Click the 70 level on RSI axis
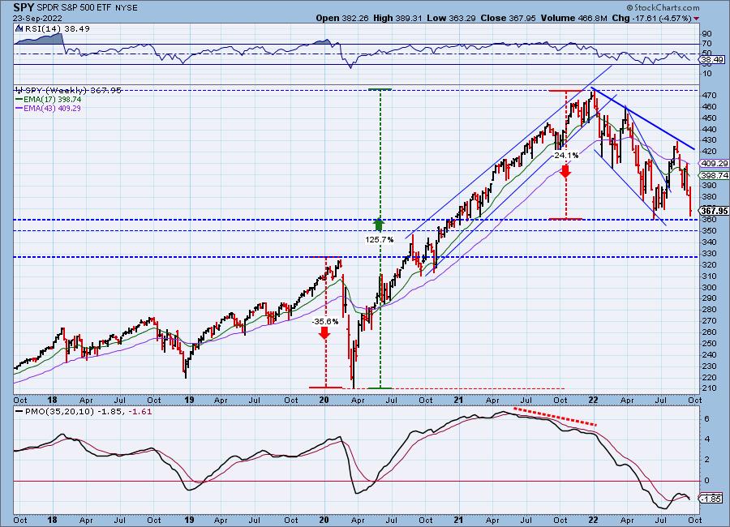This screenshot has height=527, width=730. pos(706,45)
